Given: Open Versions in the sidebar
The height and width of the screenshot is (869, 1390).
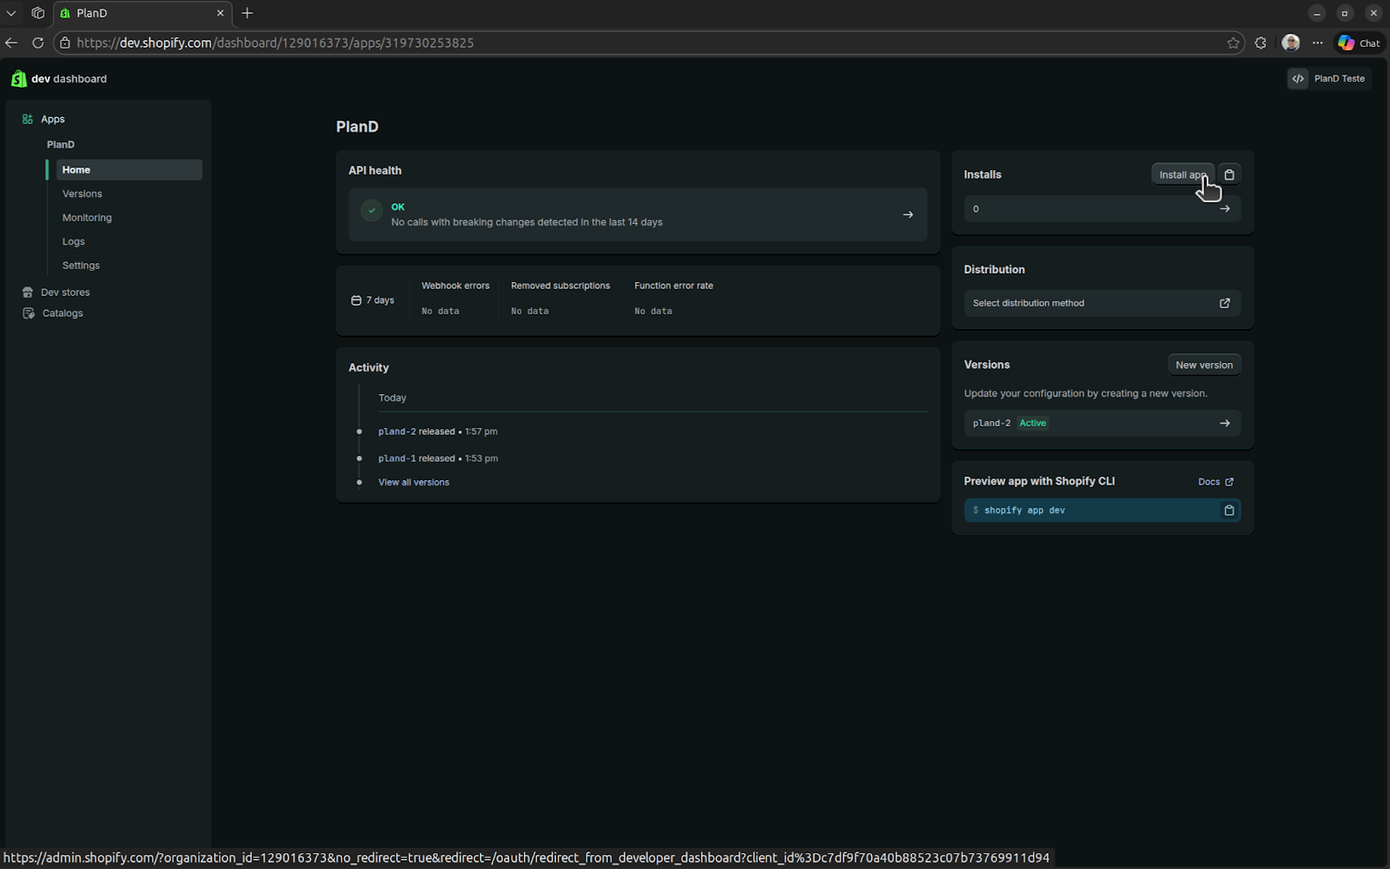Looking at the screenshot, I should (x=83, y=194).
